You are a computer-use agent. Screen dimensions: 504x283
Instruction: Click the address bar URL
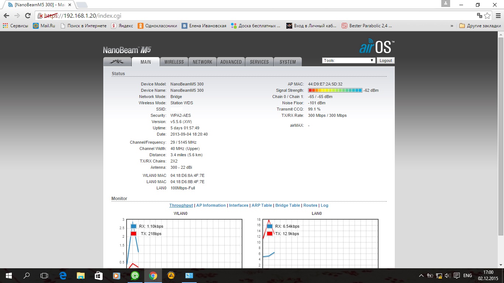click(x=83, y=16)
